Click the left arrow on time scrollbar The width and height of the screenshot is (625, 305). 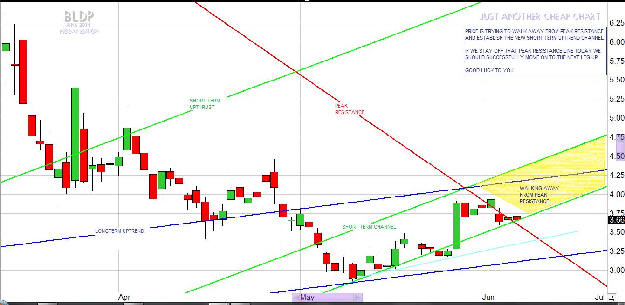(x=295, y=298)
